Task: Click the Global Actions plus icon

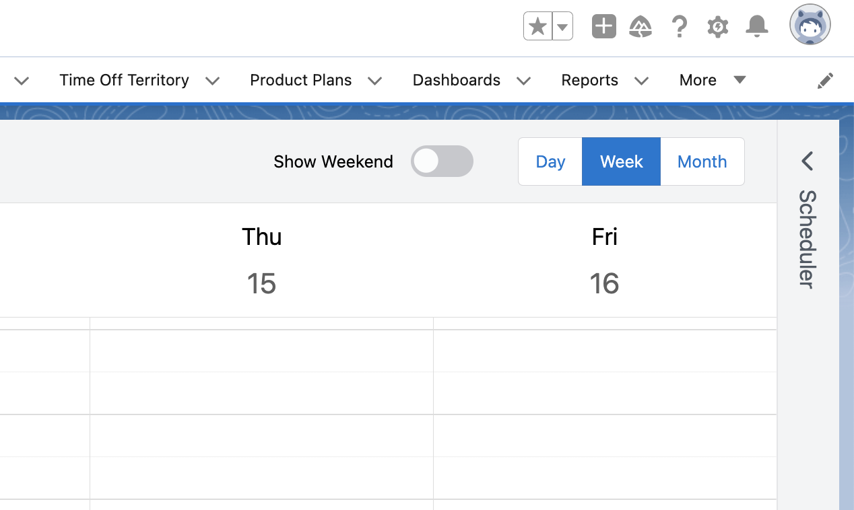Action: point(603,27)
